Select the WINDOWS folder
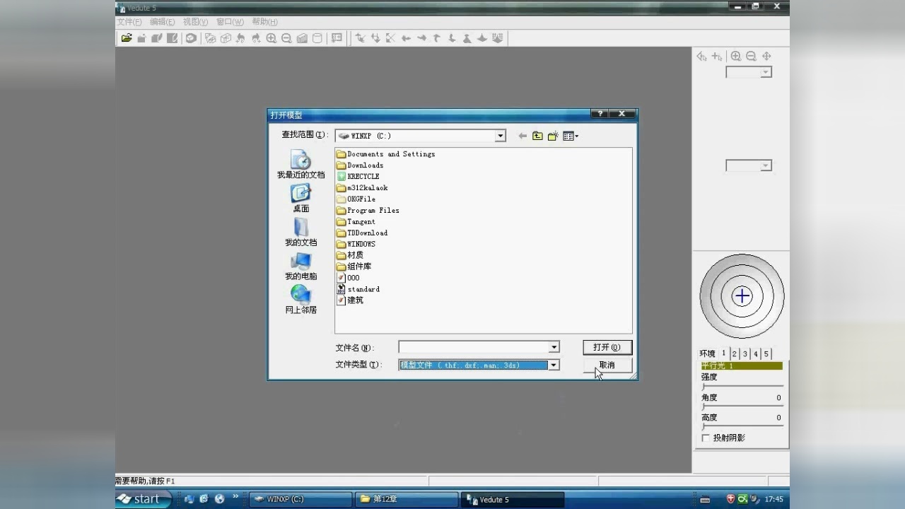This screenshot has width=905, height=509. tap(356, 244)
